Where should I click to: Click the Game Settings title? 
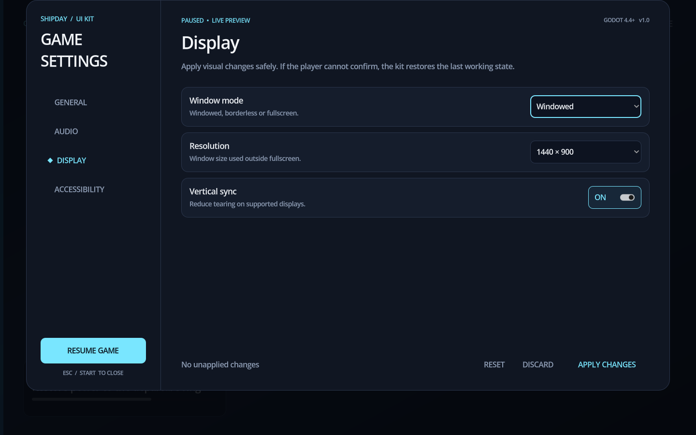[x=74, y=50]
